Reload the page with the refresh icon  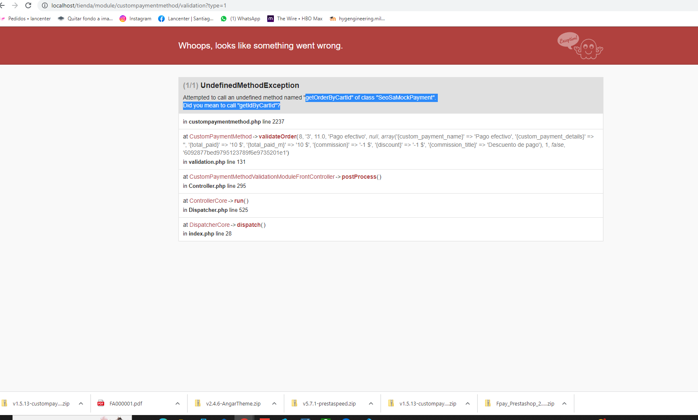click(x=28, y=5)
